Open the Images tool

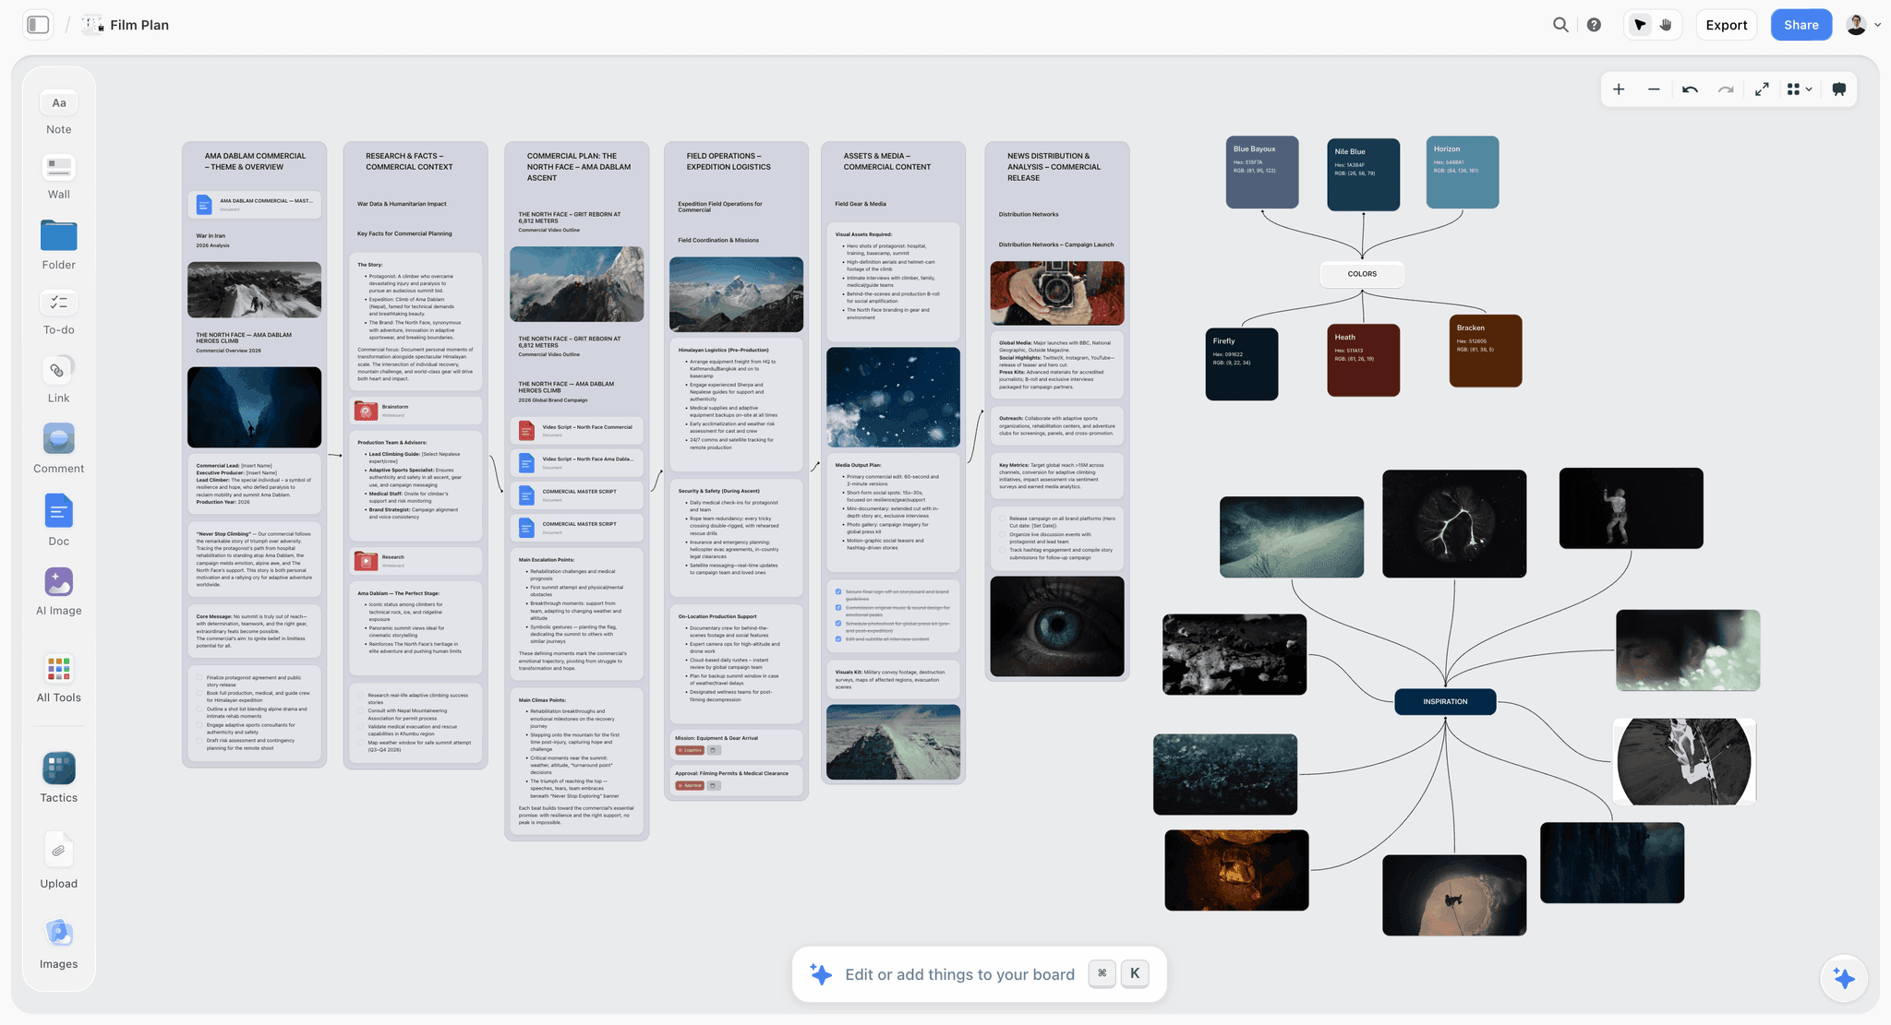[x=58, y=944]
